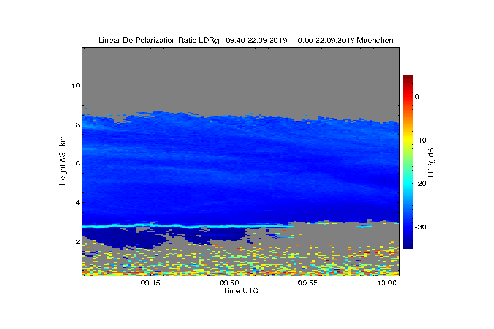Viewport: 494px width, 329px height.
Task: Click the 'Time UTC' axis label
Action: point(240,291)
